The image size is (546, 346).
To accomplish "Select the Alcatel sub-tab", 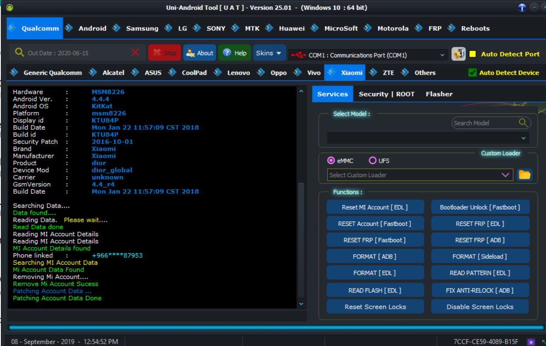I will 108,73.
